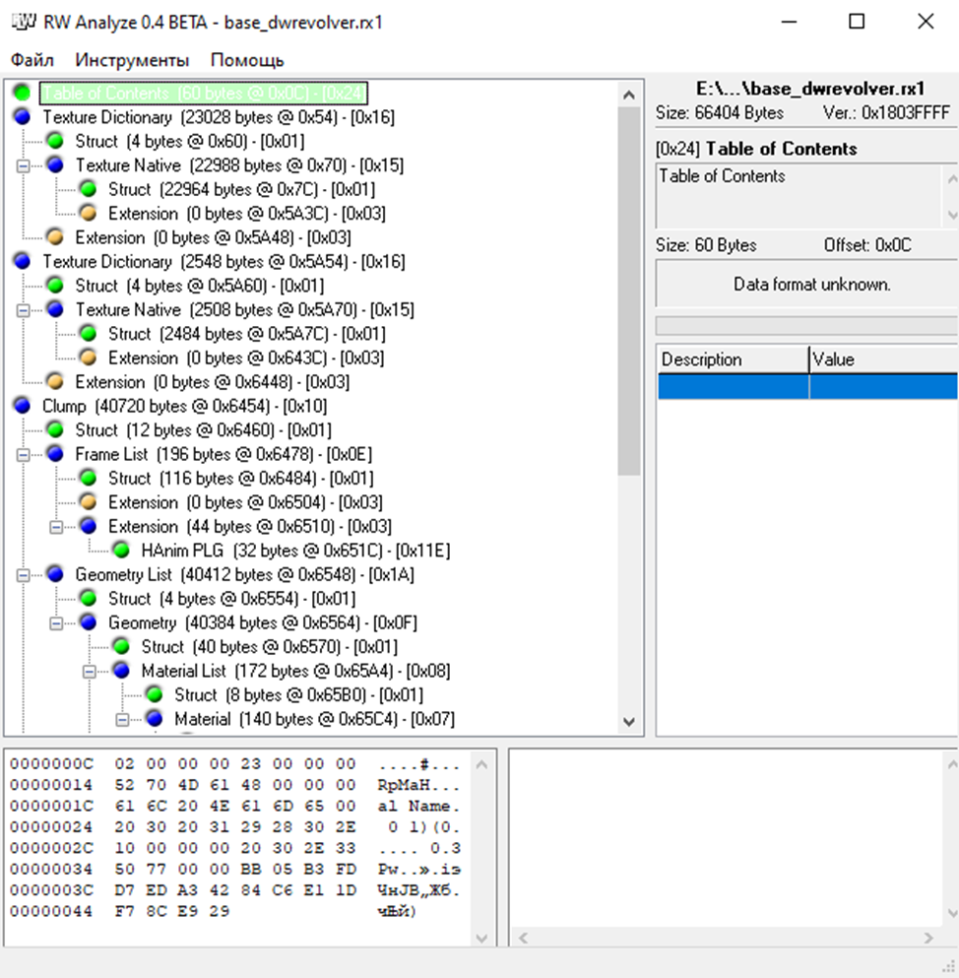Click blue icon of Material List node
The height and width of the screenshot is (978, 959).
point(121,671)
